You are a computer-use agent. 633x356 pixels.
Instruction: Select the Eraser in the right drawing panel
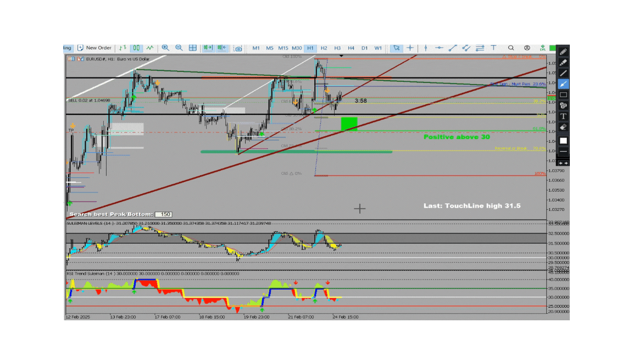[563, 126]
